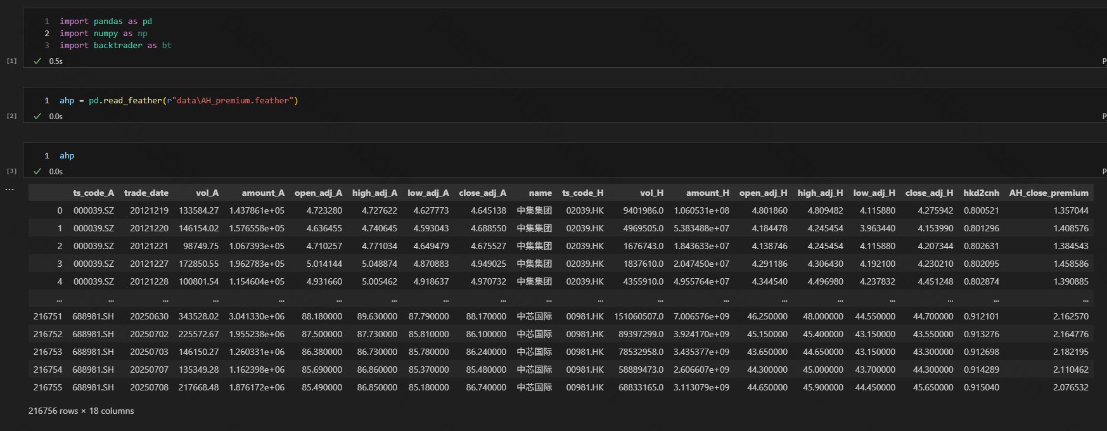Click the 216756 rows × 18 columns summary
This screenshot has width=1107, height=431.
coord(81,411)
